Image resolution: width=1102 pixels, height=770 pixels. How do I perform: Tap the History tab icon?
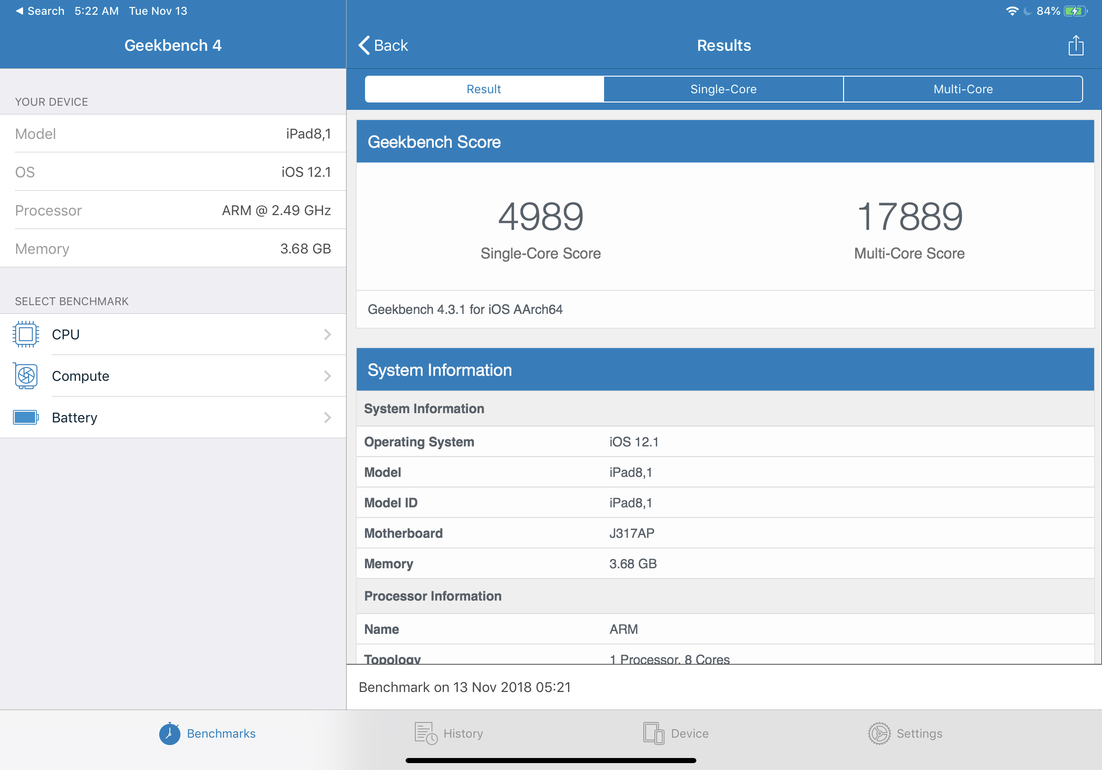click(x=426, y=733)
